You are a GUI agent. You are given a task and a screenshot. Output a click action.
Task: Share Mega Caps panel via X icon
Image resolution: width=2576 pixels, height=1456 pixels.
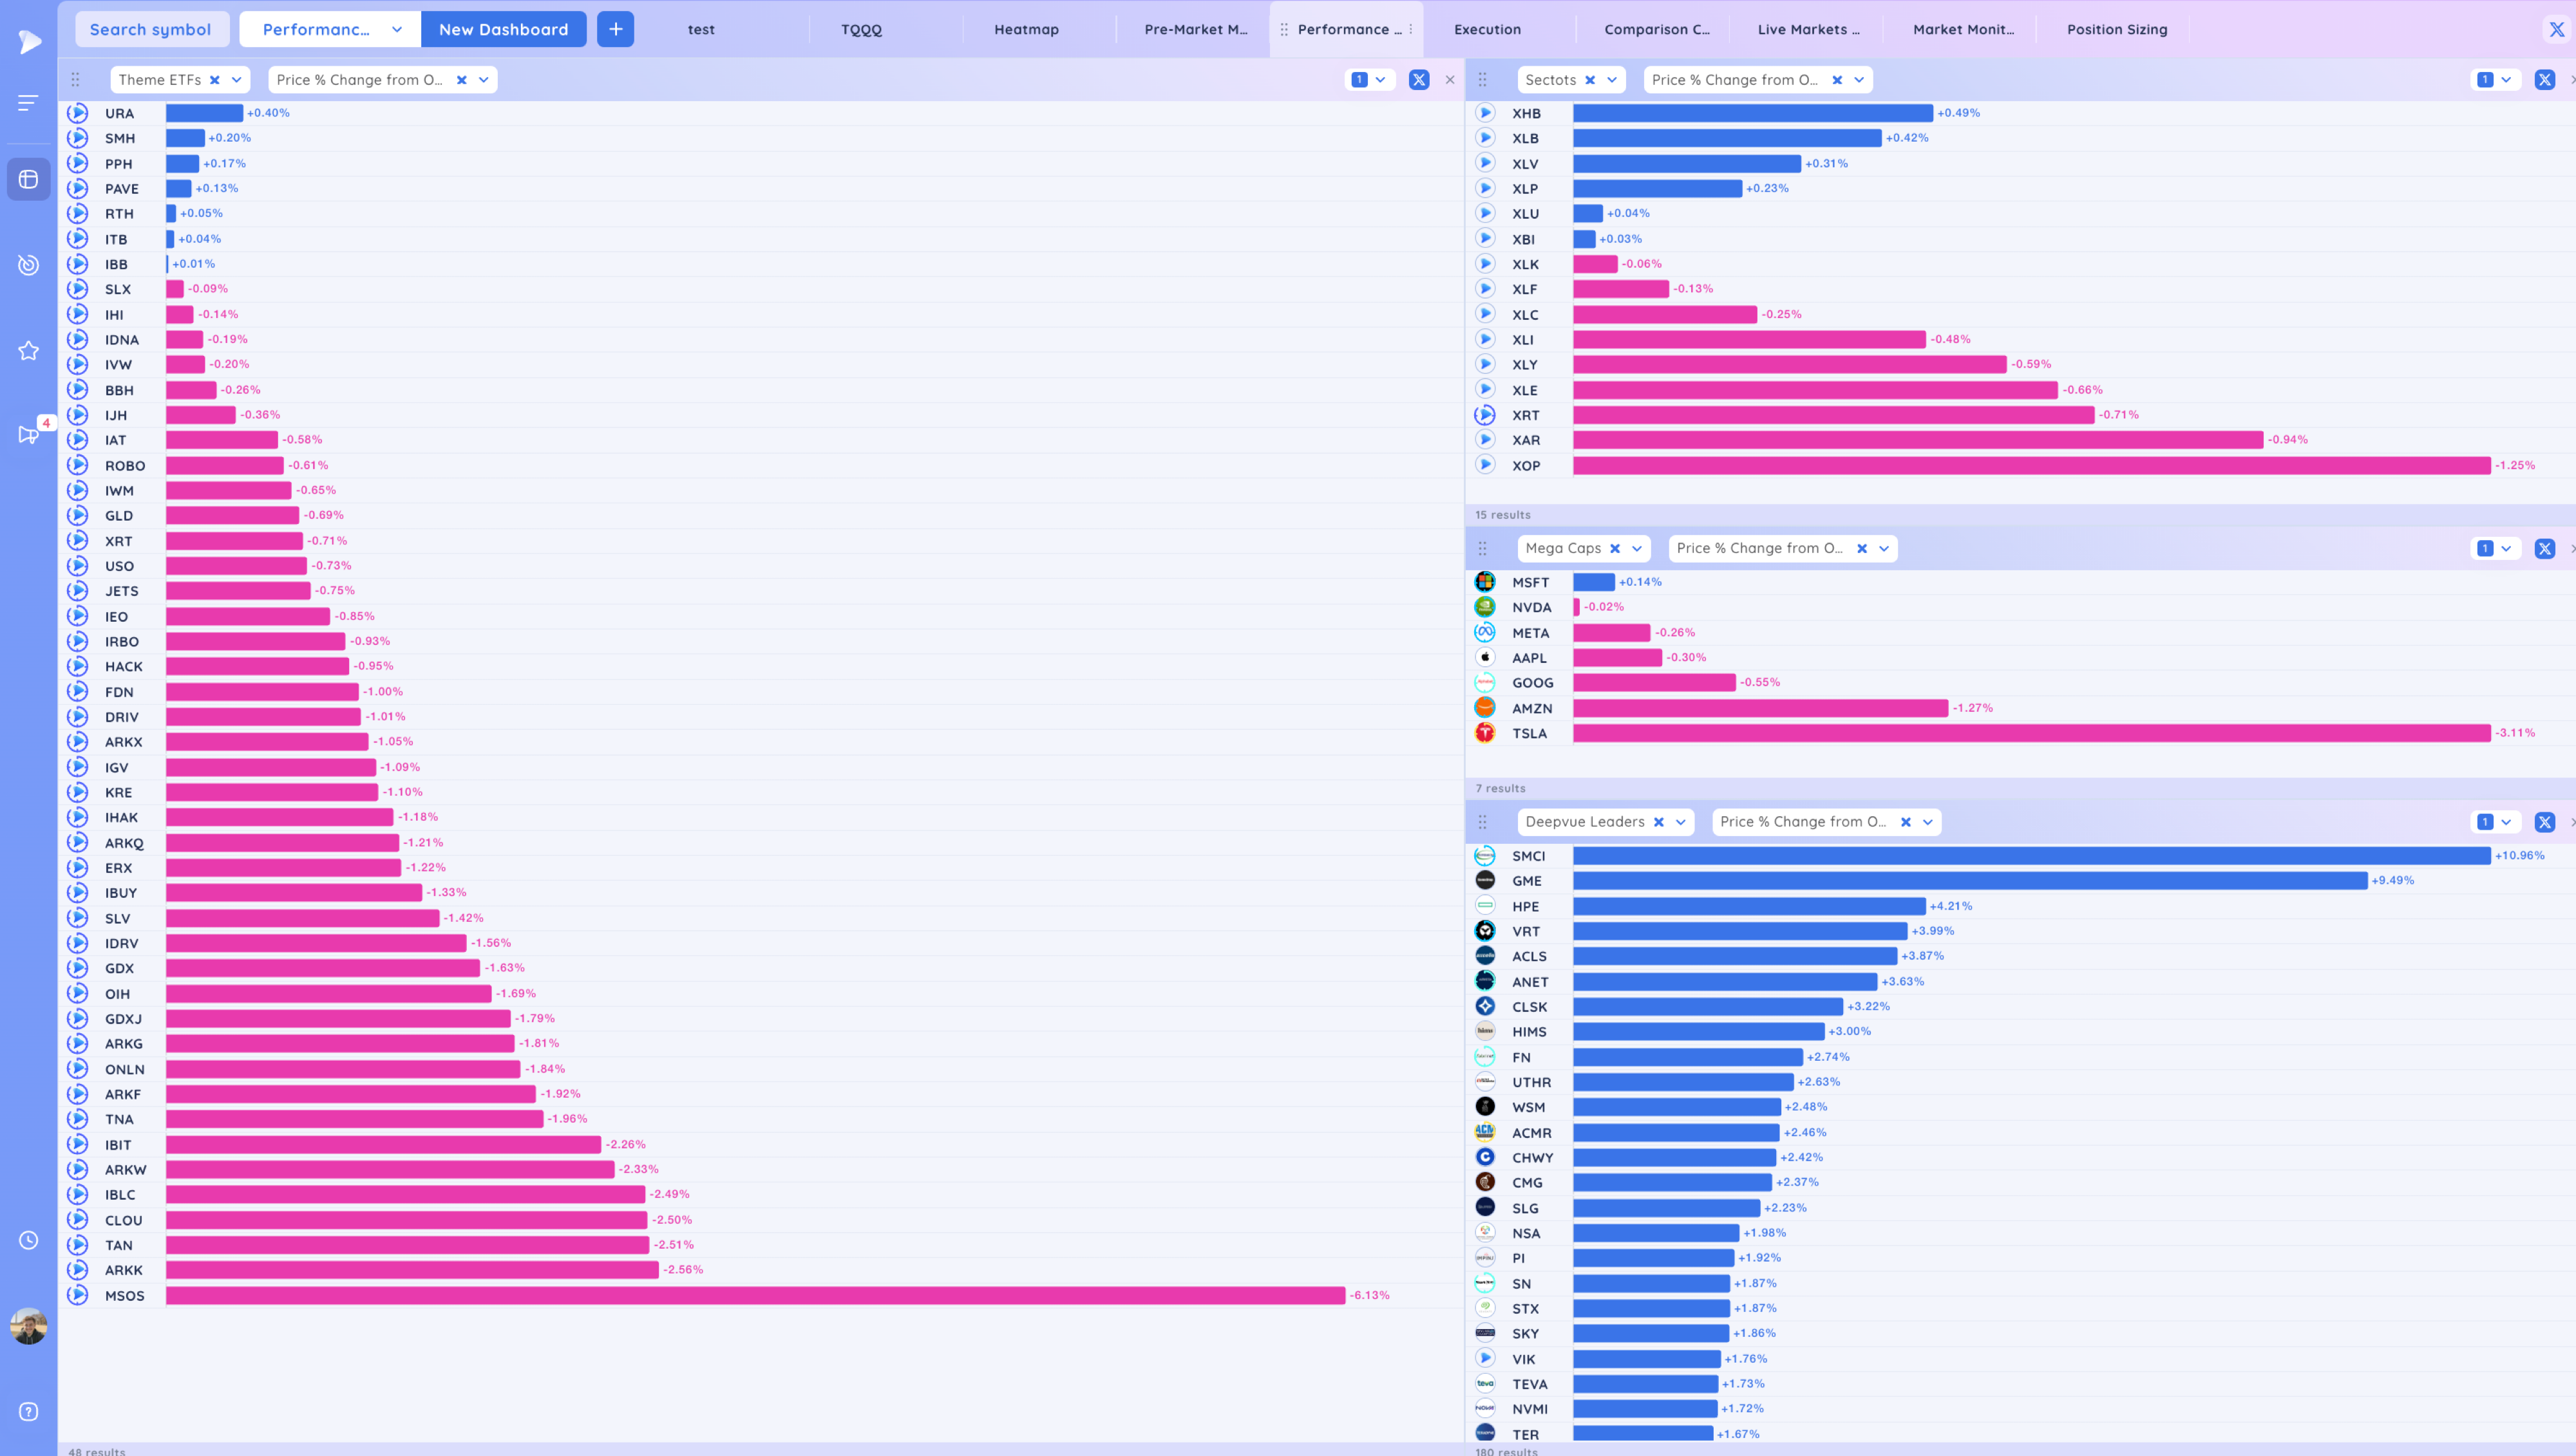[x=2544, y=548]
